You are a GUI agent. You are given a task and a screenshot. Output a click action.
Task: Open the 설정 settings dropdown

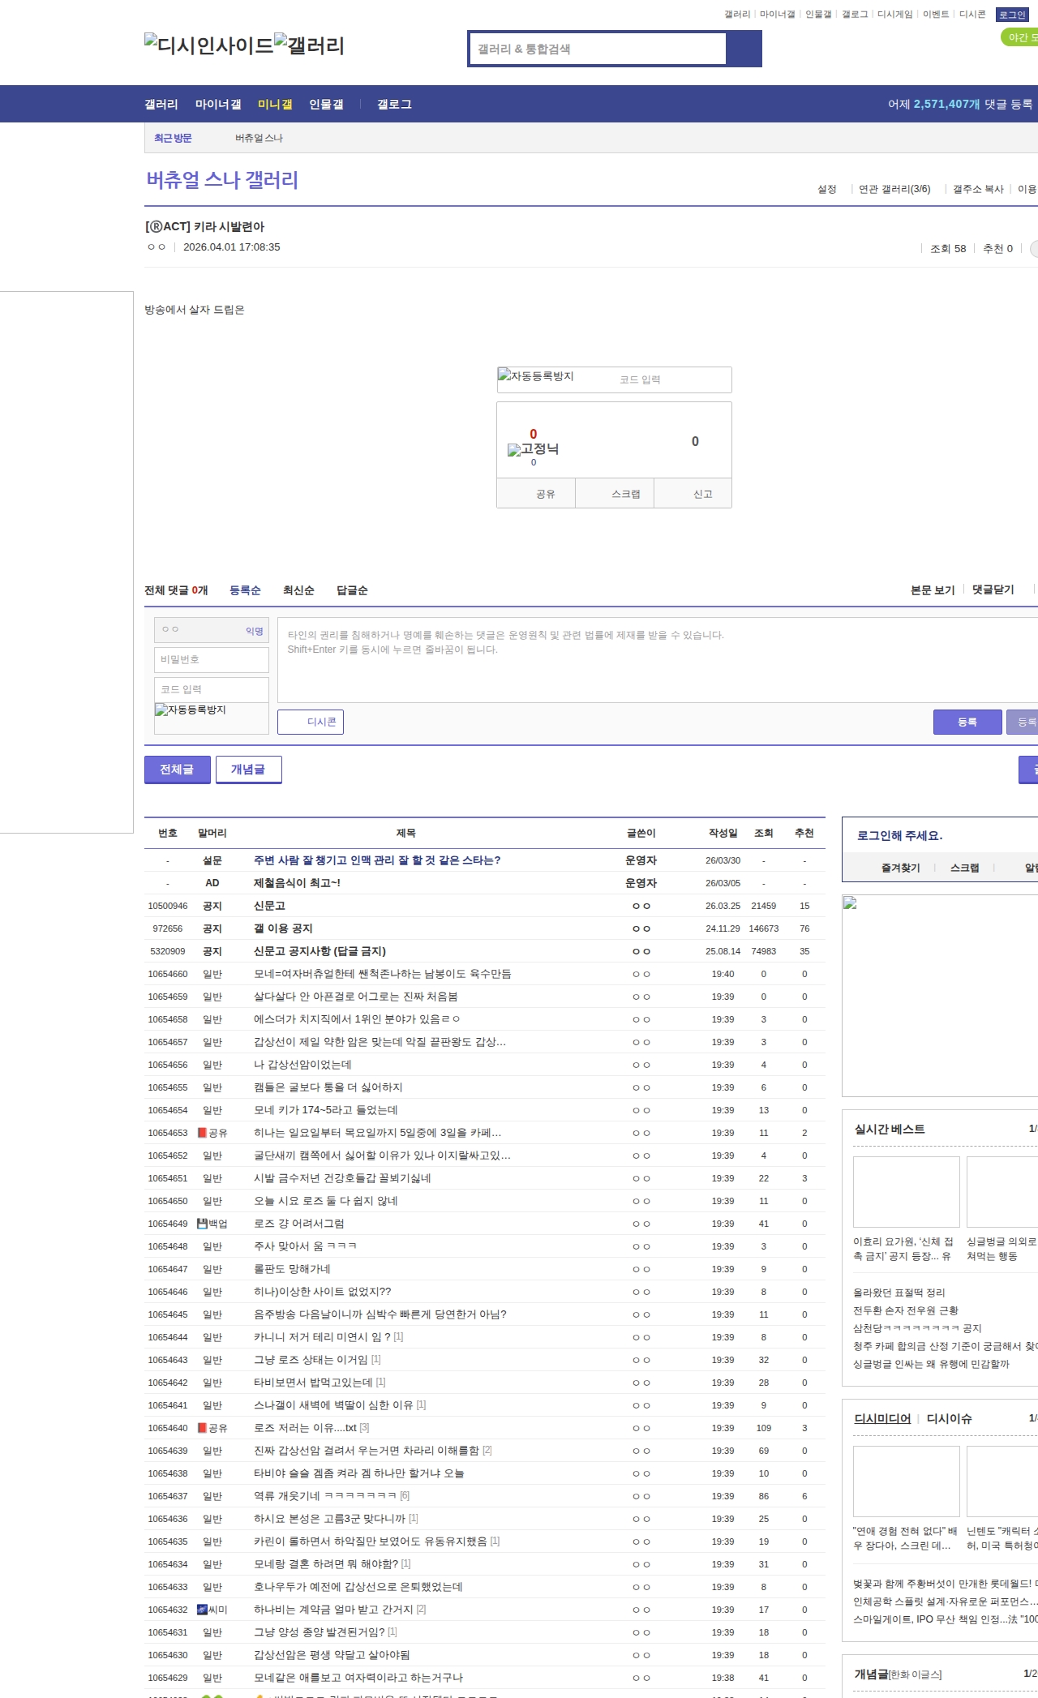coord(826,189)
